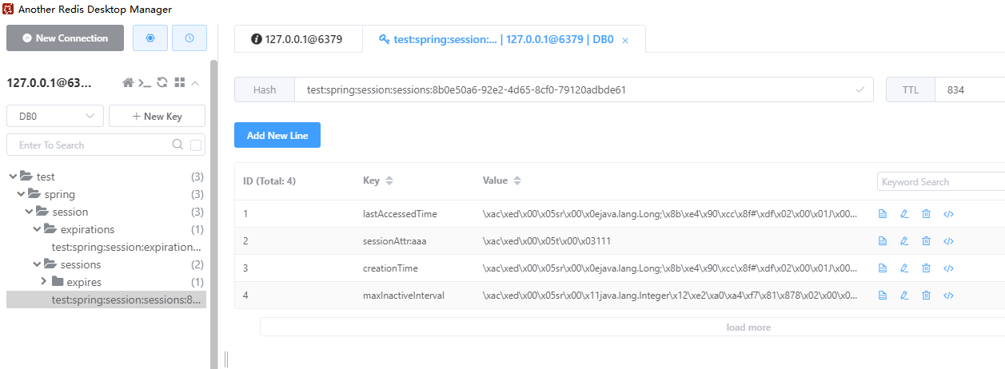Screen dimensions: 1005x369
Task: View maxInactiveInterval row details icon
Action: coord(883,296)
